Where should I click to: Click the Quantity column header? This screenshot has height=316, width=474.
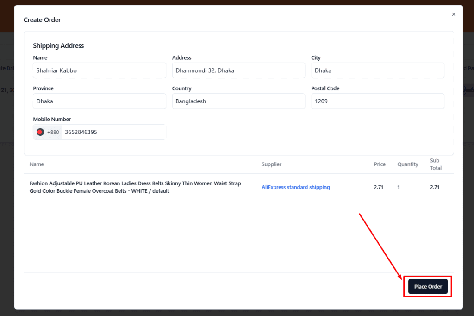click(407, 164)
